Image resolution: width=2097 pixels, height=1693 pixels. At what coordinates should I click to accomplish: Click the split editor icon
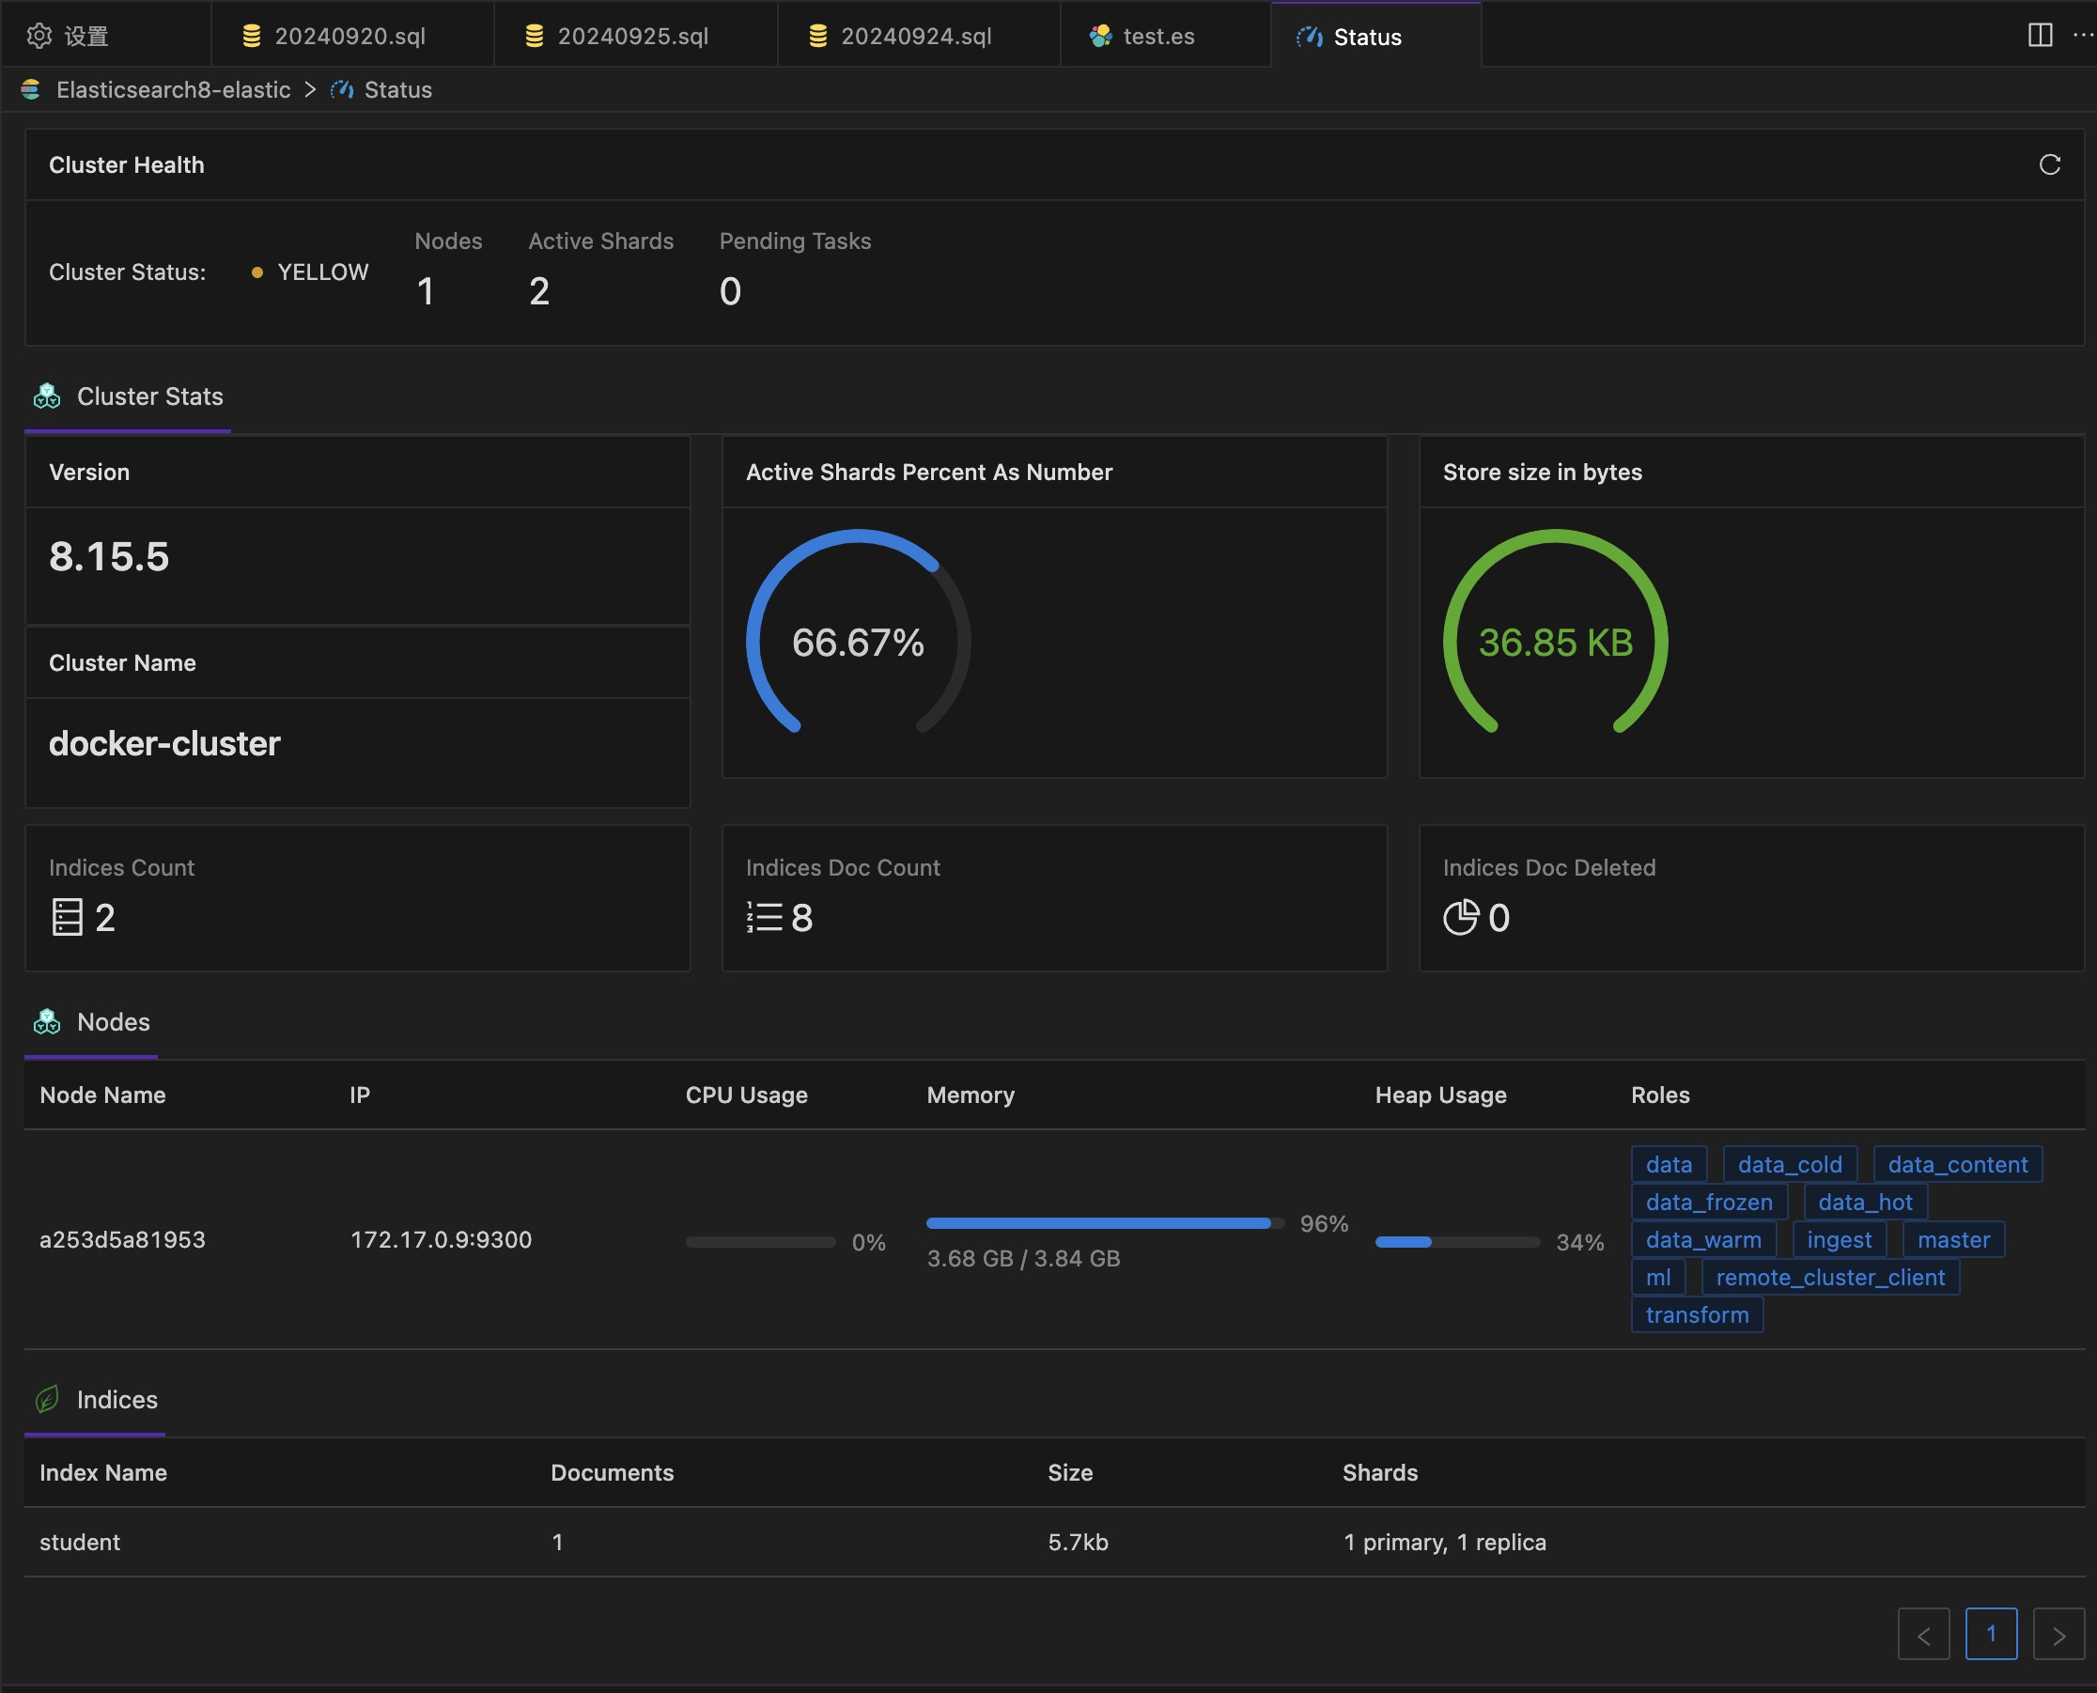pyautogui.click(x=2040, y=35)
